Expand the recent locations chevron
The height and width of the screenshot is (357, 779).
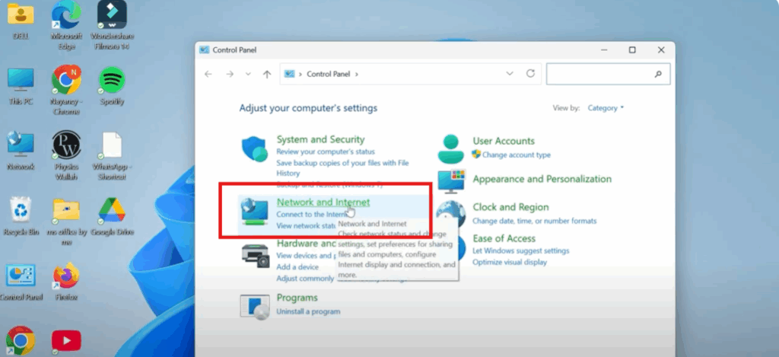pyautogui.click(x=248, y=75)
